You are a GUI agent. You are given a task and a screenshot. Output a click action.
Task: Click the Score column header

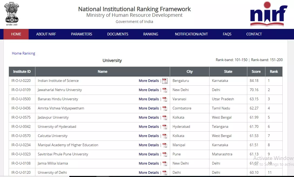click(x=256, y=72)
